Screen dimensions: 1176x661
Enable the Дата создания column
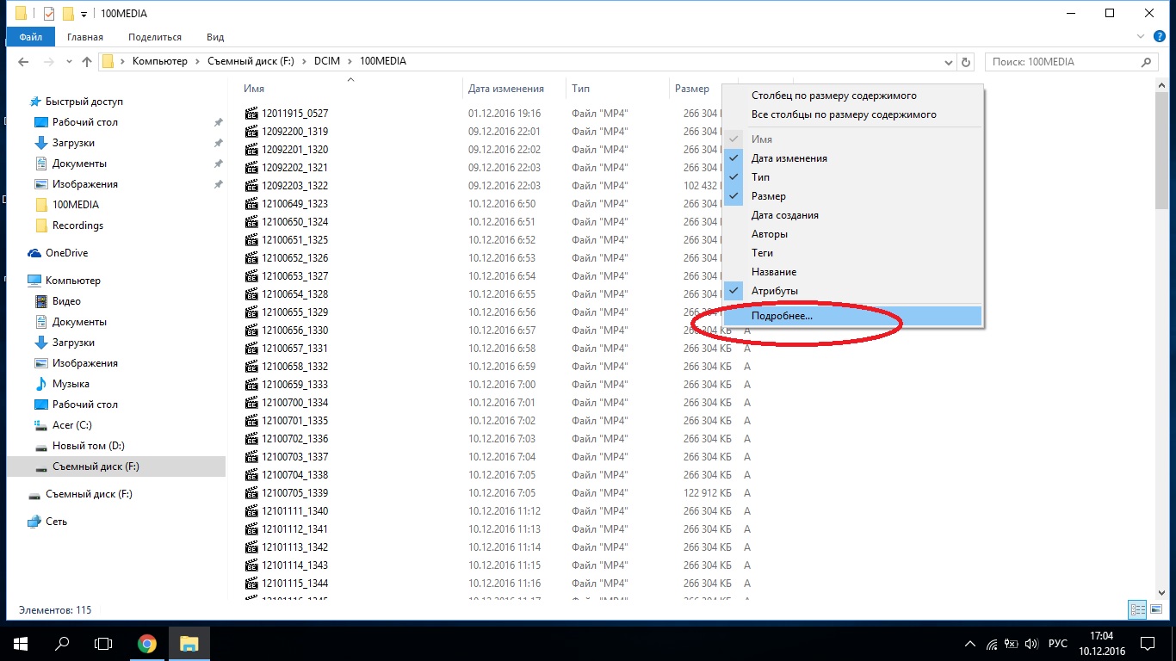(784, 215)
